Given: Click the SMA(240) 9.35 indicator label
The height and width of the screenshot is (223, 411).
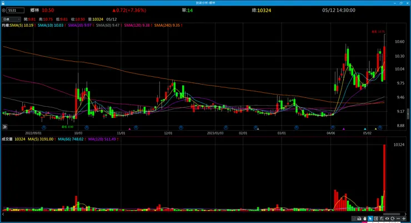Looking at the screenshot, I should point(167,25).
